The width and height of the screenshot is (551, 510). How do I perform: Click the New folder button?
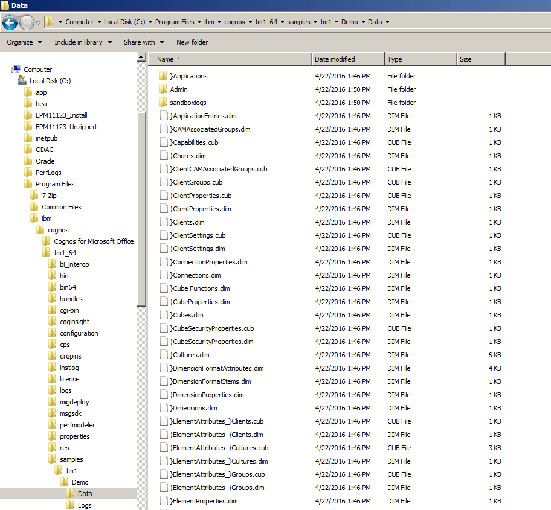point(191,42)
